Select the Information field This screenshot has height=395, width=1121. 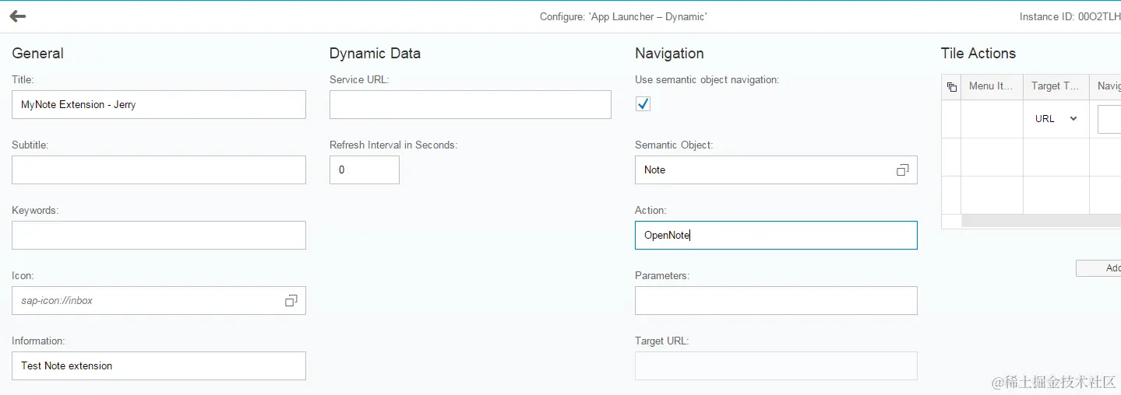159,366
